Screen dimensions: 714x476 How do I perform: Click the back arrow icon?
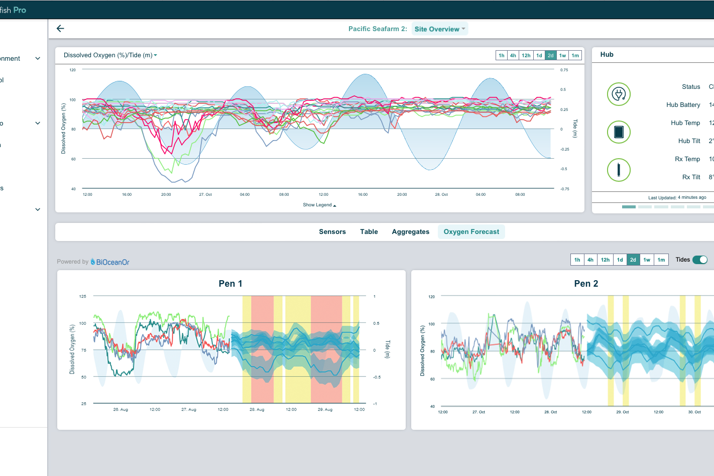click(60, 29)
